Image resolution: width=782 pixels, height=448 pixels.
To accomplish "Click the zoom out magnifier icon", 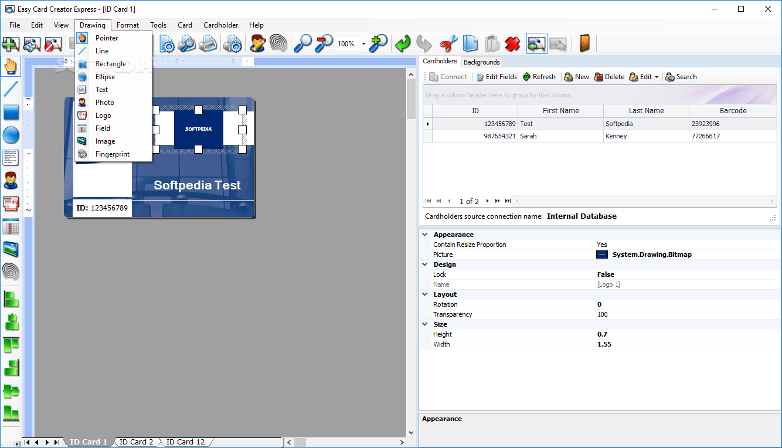I will coord(324,43).
